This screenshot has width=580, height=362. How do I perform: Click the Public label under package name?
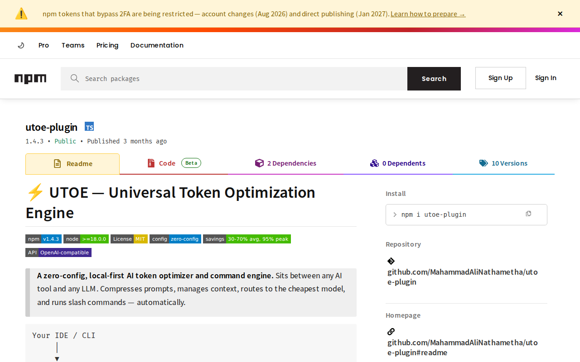65,141
